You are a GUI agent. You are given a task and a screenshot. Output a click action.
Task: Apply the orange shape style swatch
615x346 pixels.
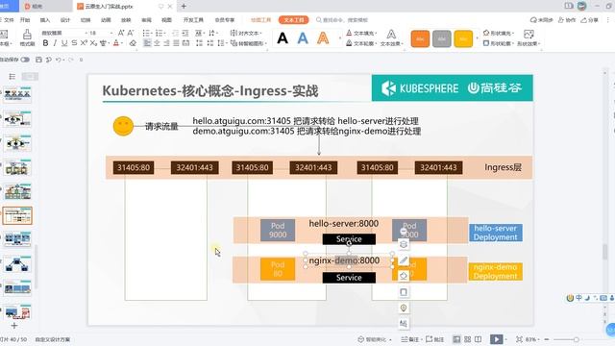[420, 38]
